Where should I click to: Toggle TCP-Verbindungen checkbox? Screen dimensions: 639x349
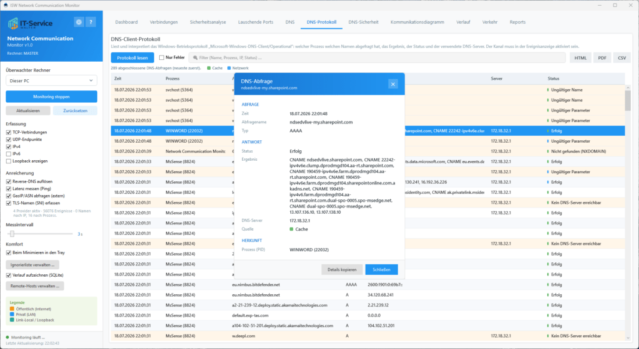click(9, 132)
